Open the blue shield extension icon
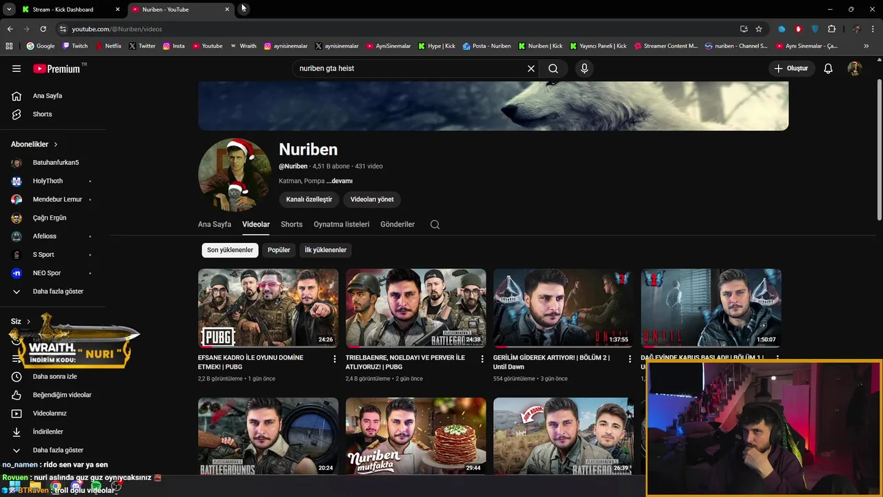883x497 pixels. [815, 29]
